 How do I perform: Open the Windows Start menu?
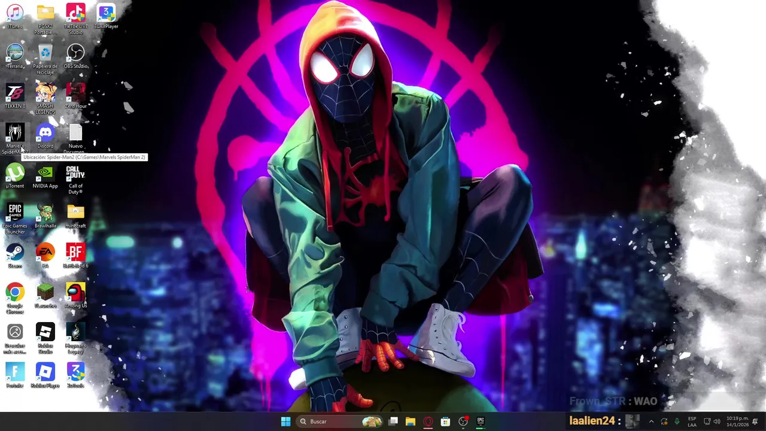pyautogui.click(x=285, y=421)
